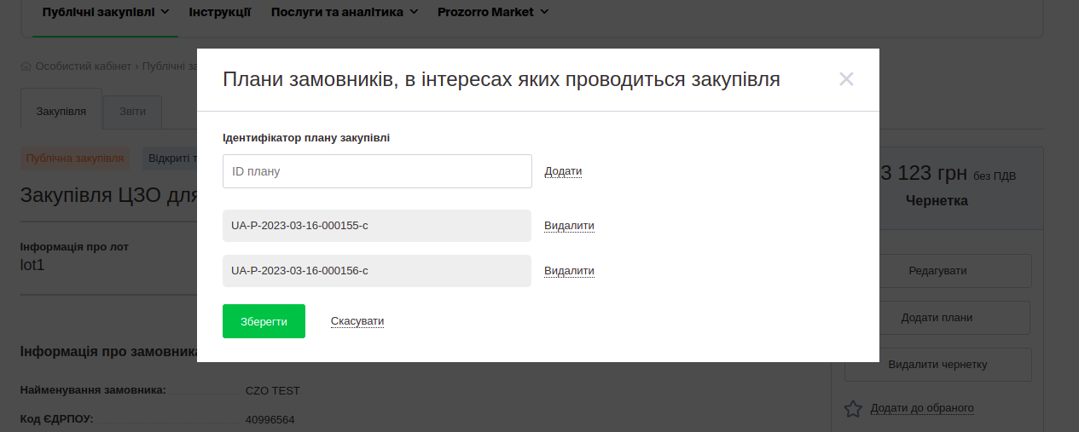
Task: Close the plans dialog with X icon
Action: [845, 79]
